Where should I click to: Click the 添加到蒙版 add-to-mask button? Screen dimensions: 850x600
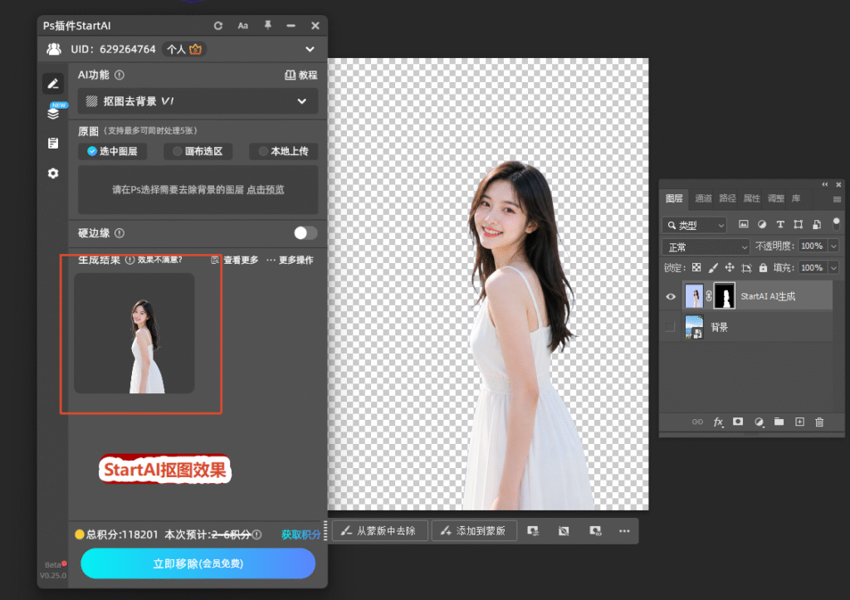tap(474, 530)
